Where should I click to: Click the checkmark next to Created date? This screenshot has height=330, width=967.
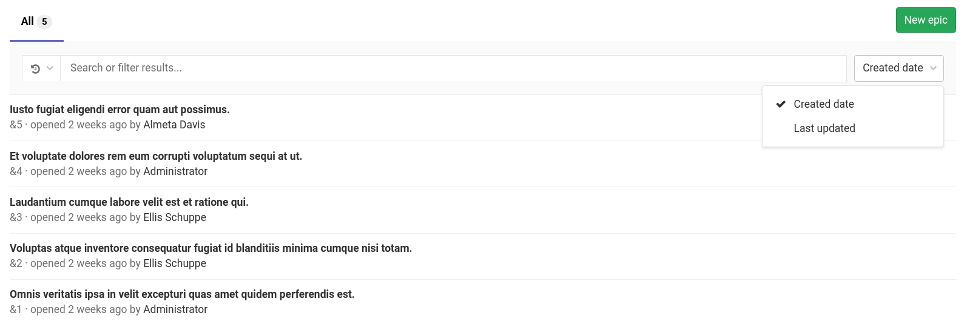coord(781,104)
